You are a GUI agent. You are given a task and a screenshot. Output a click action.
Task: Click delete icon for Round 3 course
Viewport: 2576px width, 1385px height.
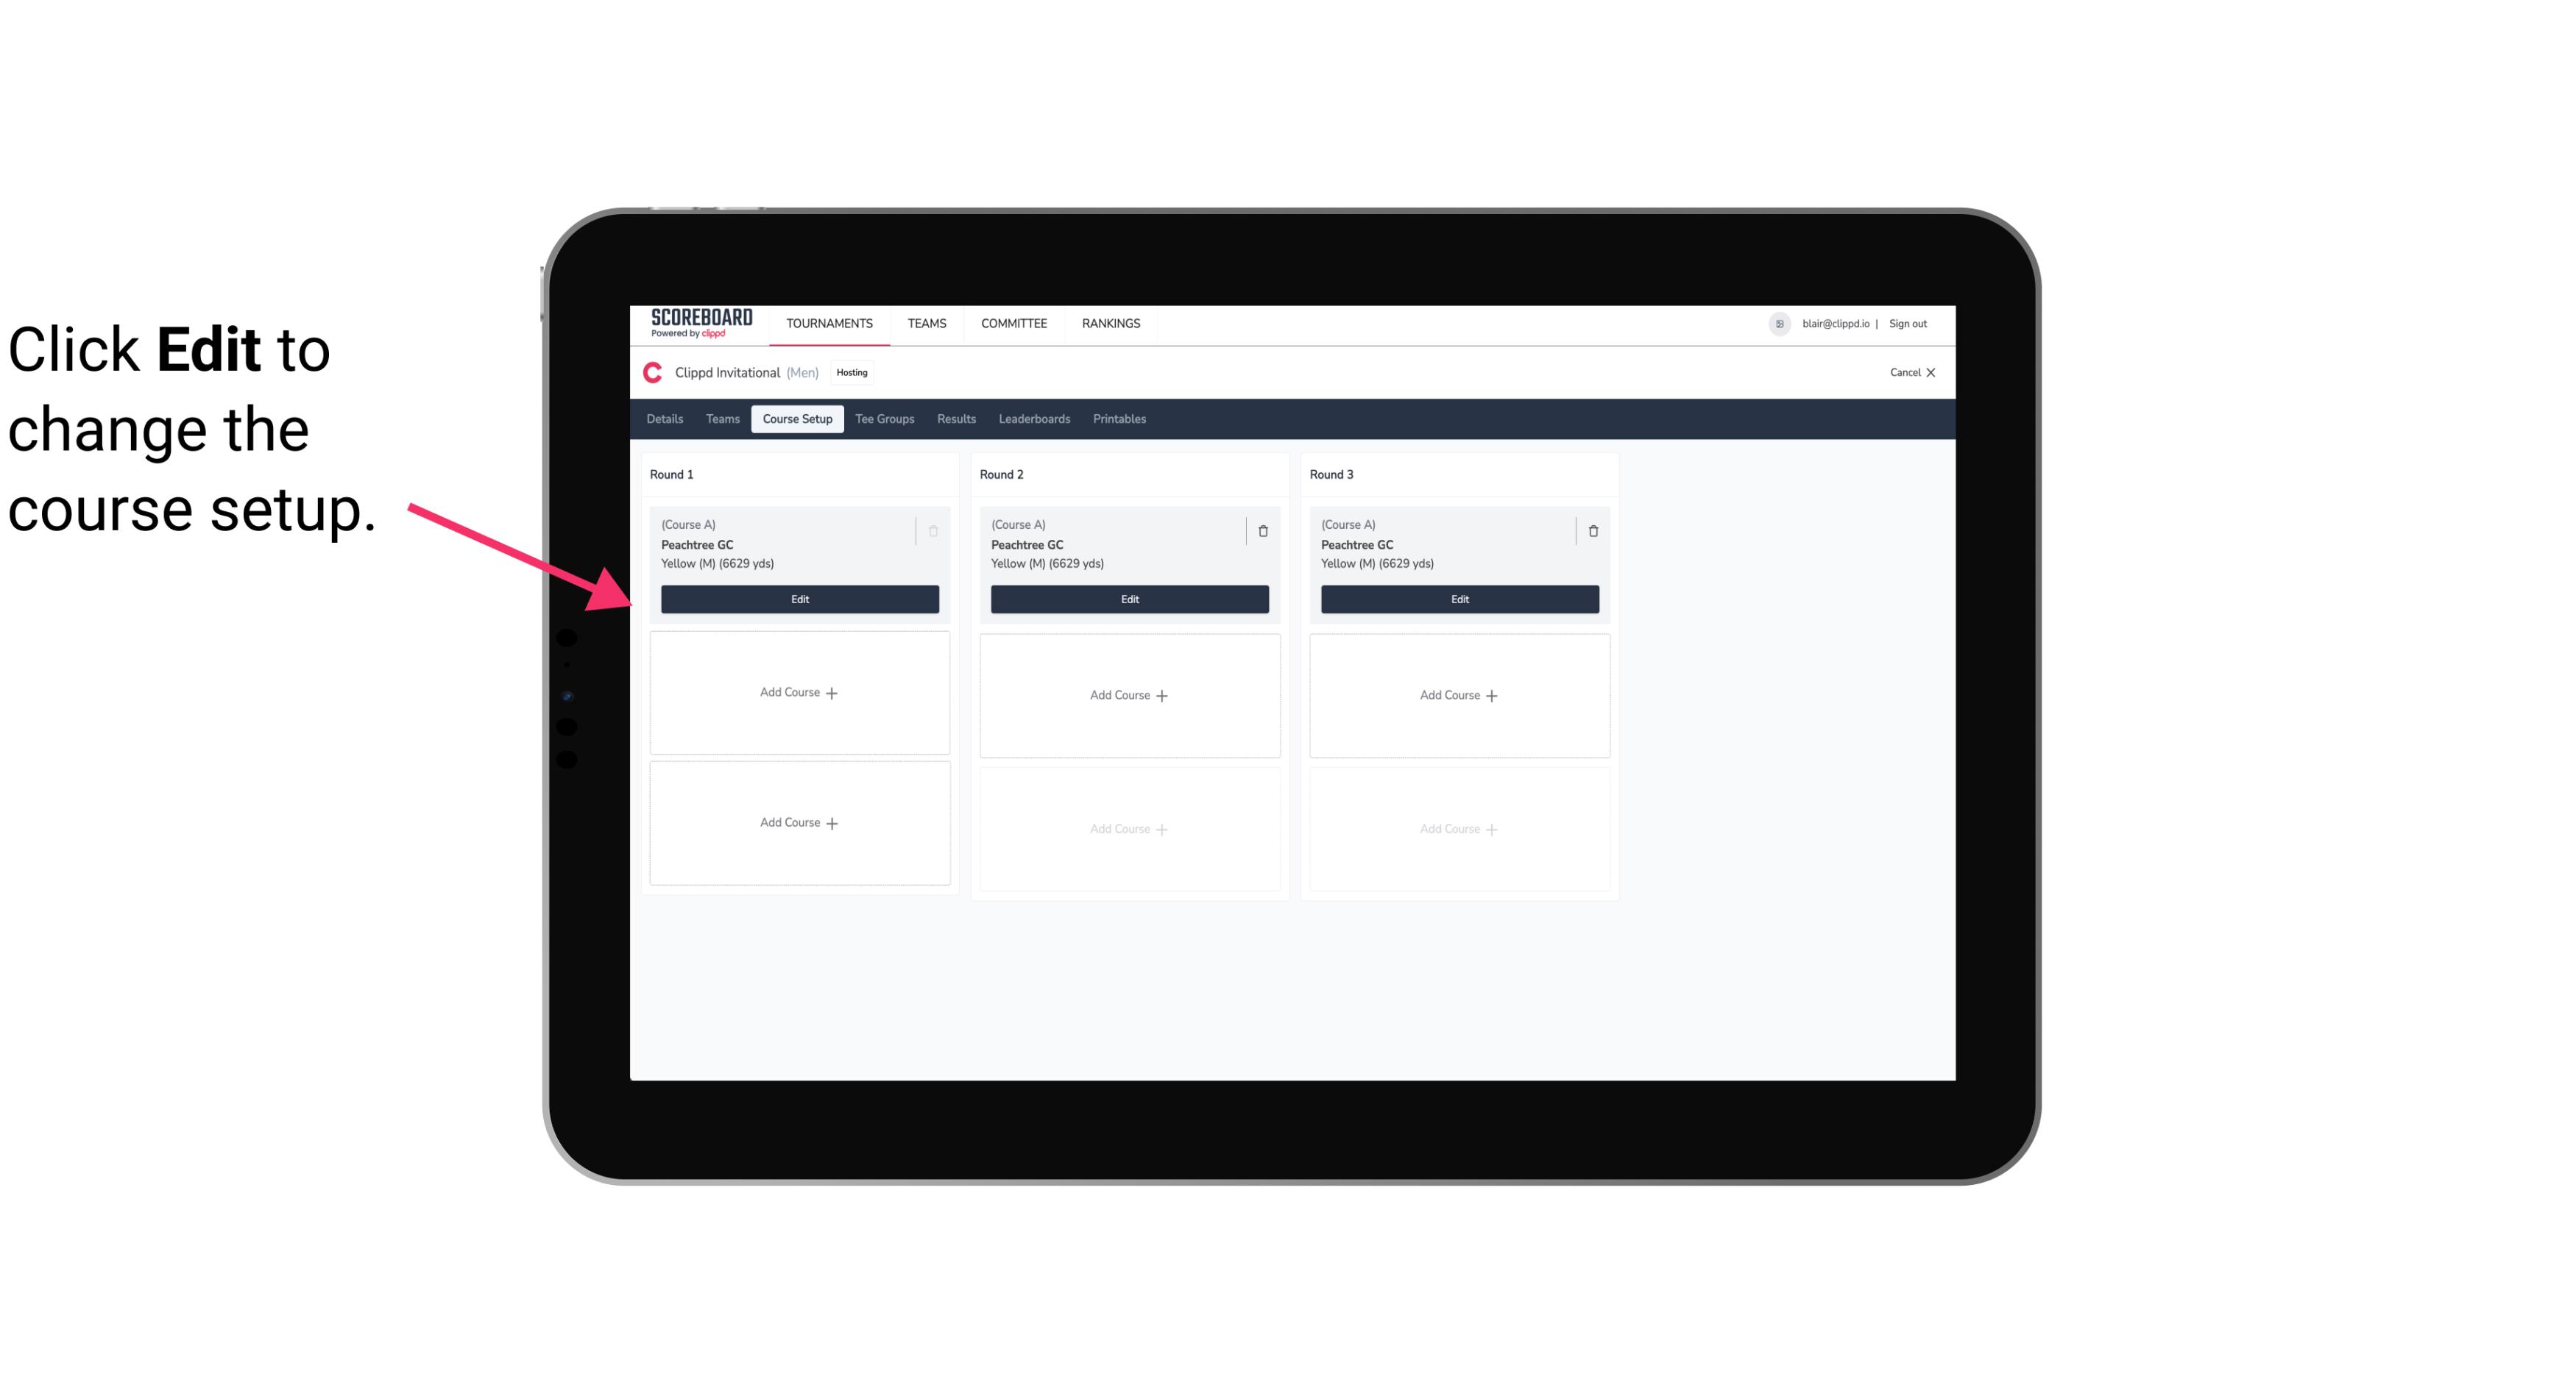1593,529
